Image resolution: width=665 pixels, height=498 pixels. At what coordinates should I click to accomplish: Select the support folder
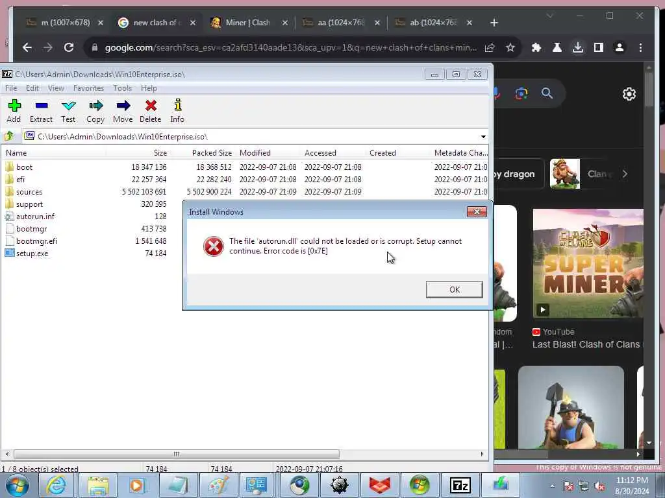(29, 204)
